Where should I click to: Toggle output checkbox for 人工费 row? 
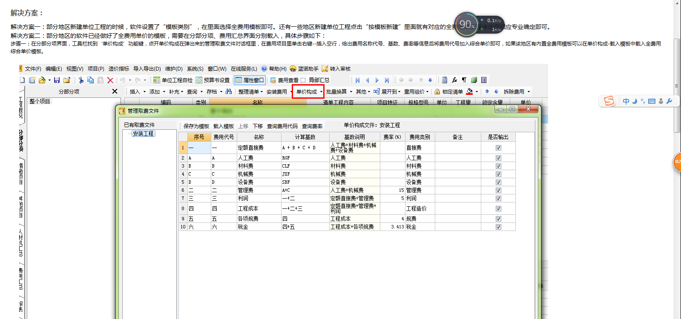(x=498, y=158)
